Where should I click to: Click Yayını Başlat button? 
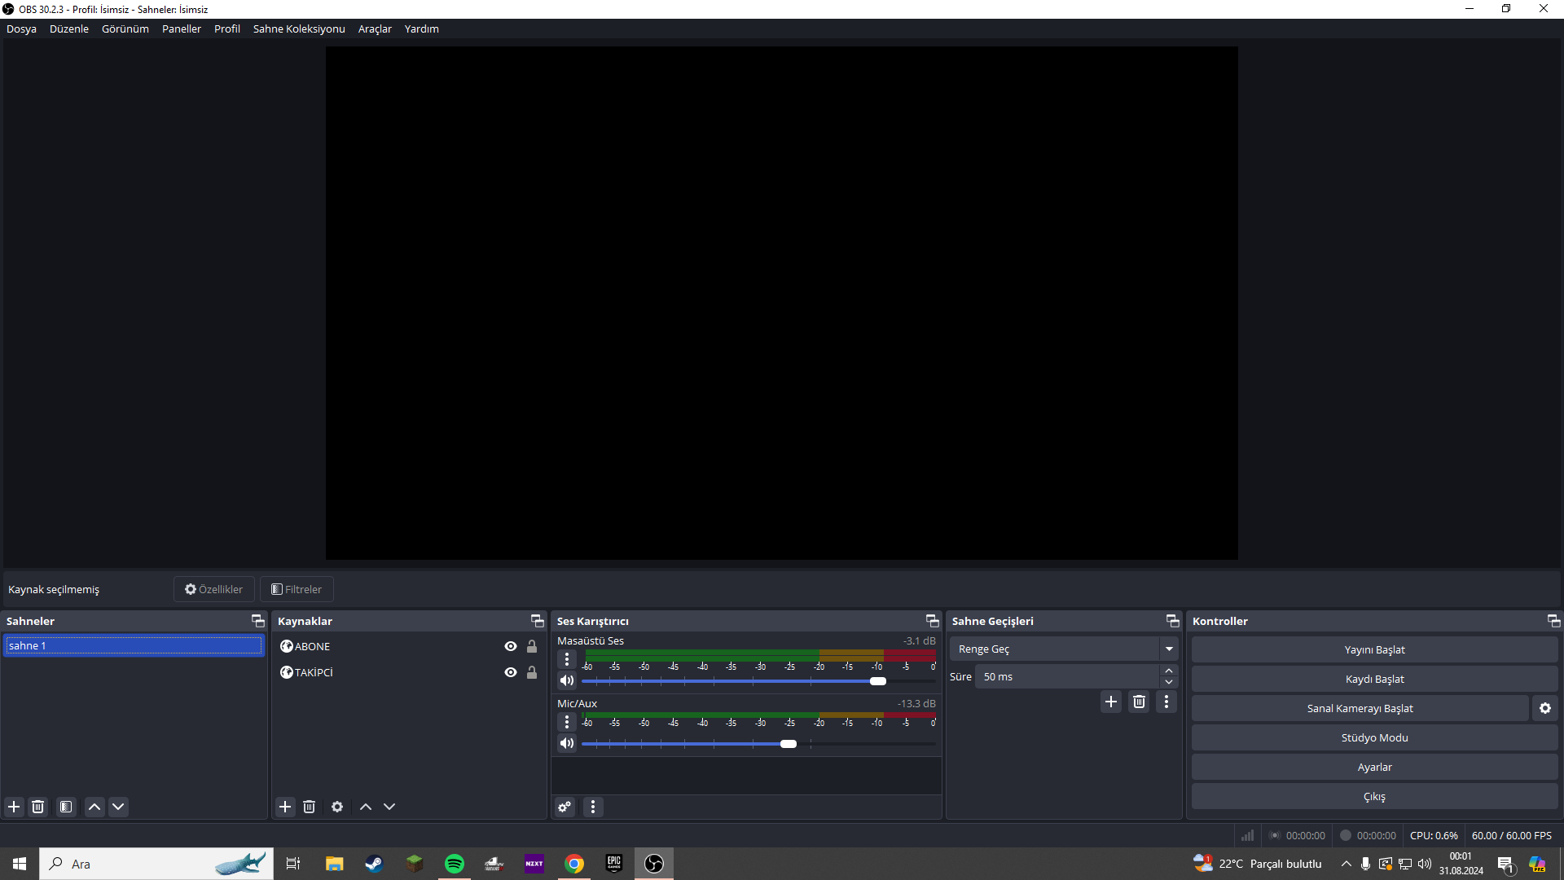pos(1374,649)
